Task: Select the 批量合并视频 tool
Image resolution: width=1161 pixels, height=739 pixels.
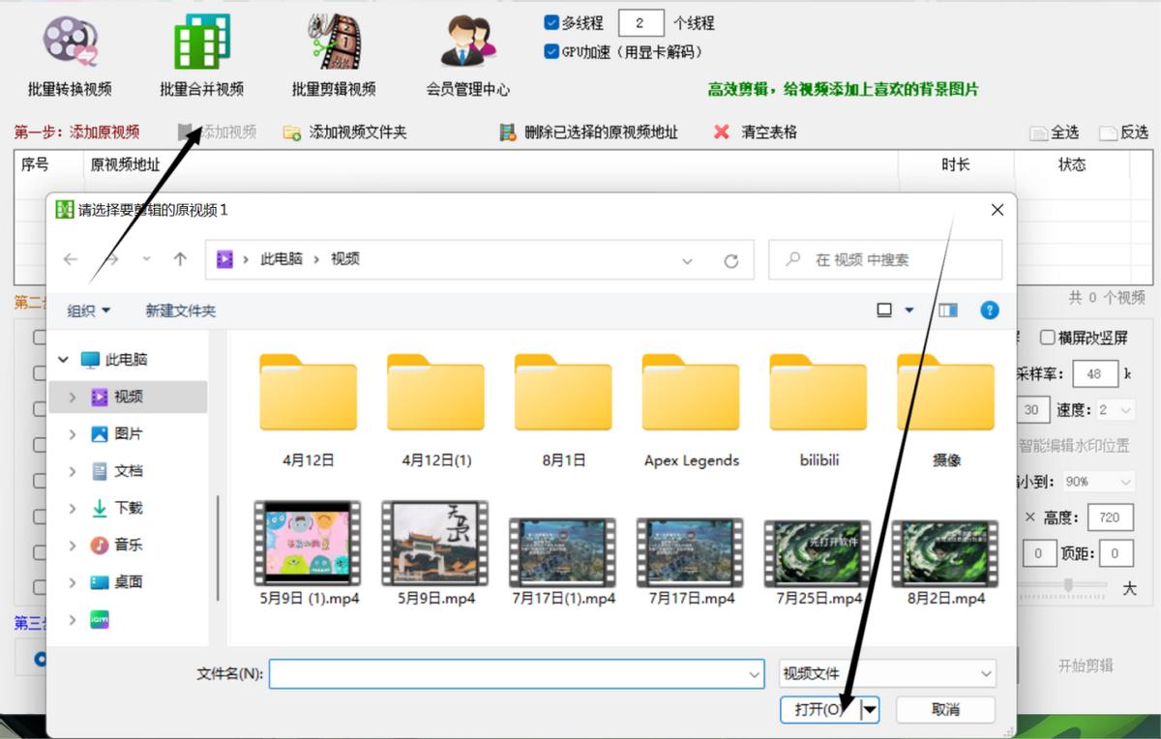Action: [x=199, y=48]
